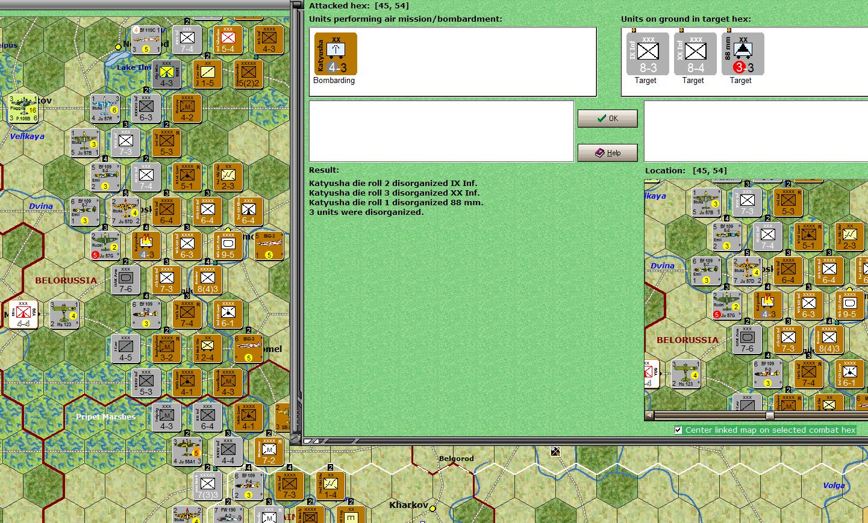
Task: Select the XII Inf 6-4 counter
Action: click(x=208, y=418)
